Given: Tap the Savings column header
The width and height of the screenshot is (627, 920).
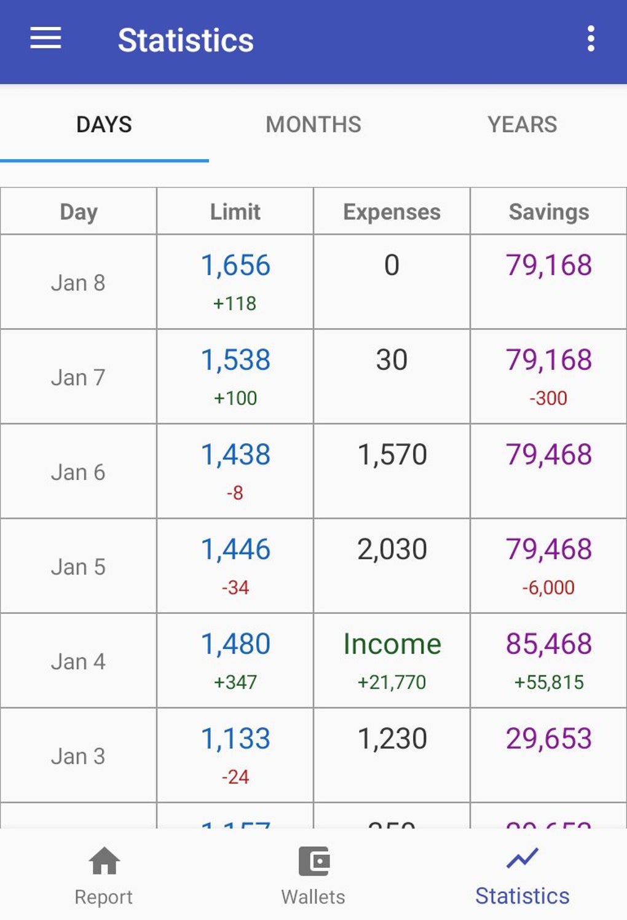Looking at the screenshot, I should click(548, 211).
